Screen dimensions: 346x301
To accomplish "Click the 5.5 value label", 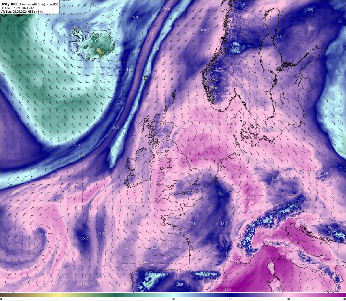I will (x=12, y=65).
